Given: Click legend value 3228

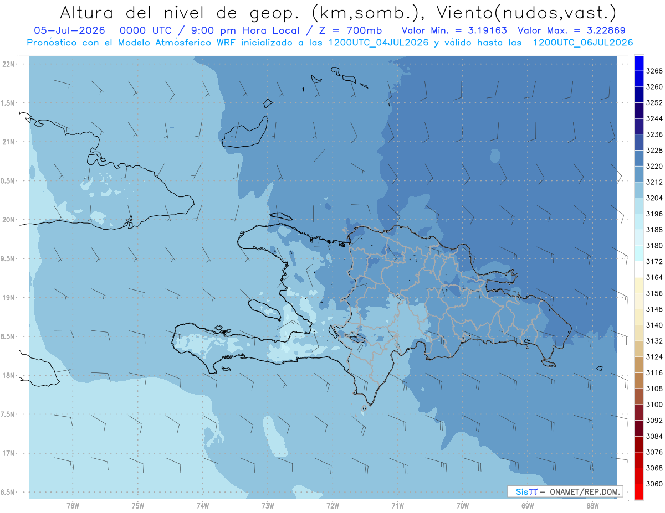Looking at the screenshot, I should [654, 151].
